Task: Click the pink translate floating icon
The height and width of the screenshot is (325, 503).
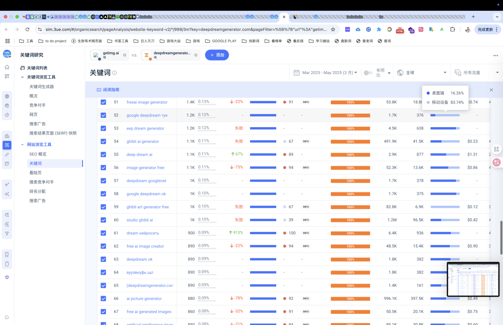Action: tap(496, 162)
